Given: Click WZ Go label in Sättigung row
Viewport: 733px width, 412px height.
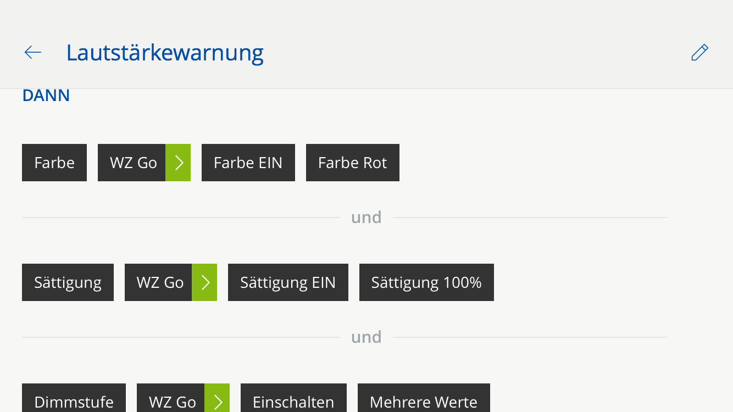Looking at the screenshot, I should coord(159,282).
